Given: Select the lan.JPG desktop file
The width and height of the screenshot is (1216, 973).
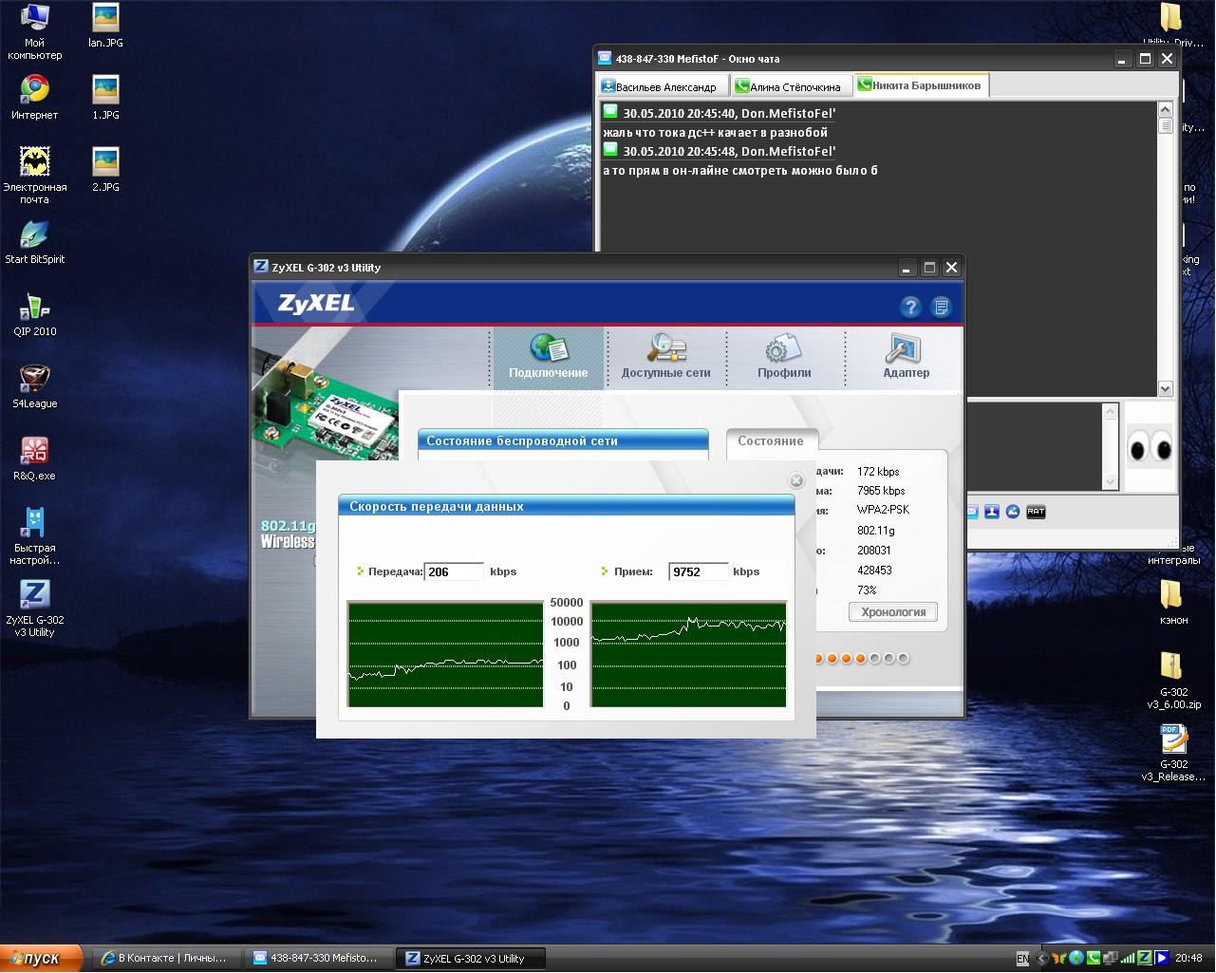Looking at the screenshot, I should tap(106, 26).
